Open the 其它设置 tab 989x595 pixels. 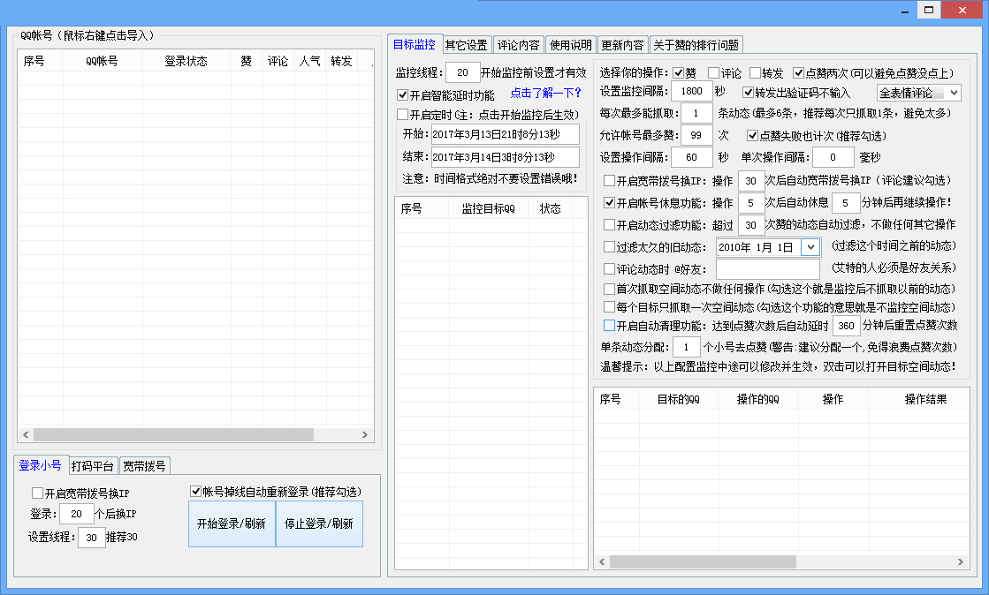[467, 45]
